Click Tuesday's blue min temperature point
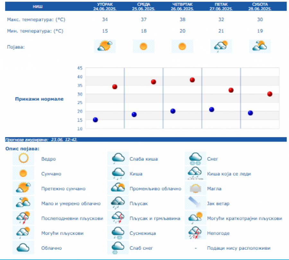289x260 pixels. point(95,120)
